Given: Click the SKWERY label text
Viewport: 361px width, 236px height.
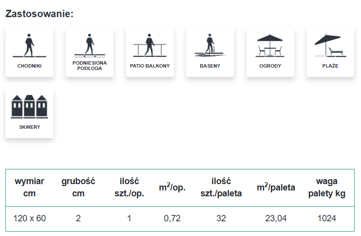Looking at the screenshot, I should (x=29, y=127).
